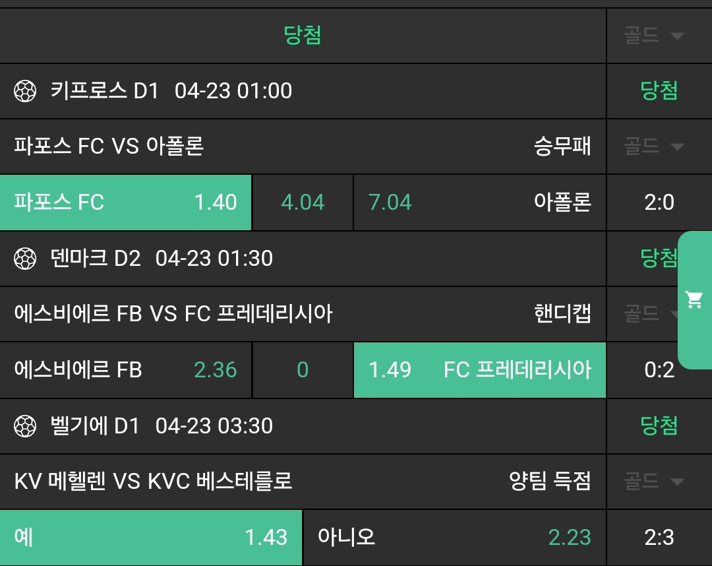The width and height of the screenshot is (712, 566).
Task: Open KV 메헬렌 VS KVC 베스테를로 match title
Action: (153, 482)
